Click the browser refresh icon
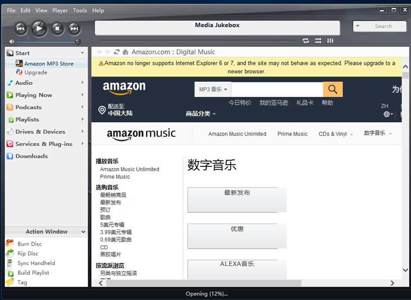 pyautogui.click(x=116, y=52)
